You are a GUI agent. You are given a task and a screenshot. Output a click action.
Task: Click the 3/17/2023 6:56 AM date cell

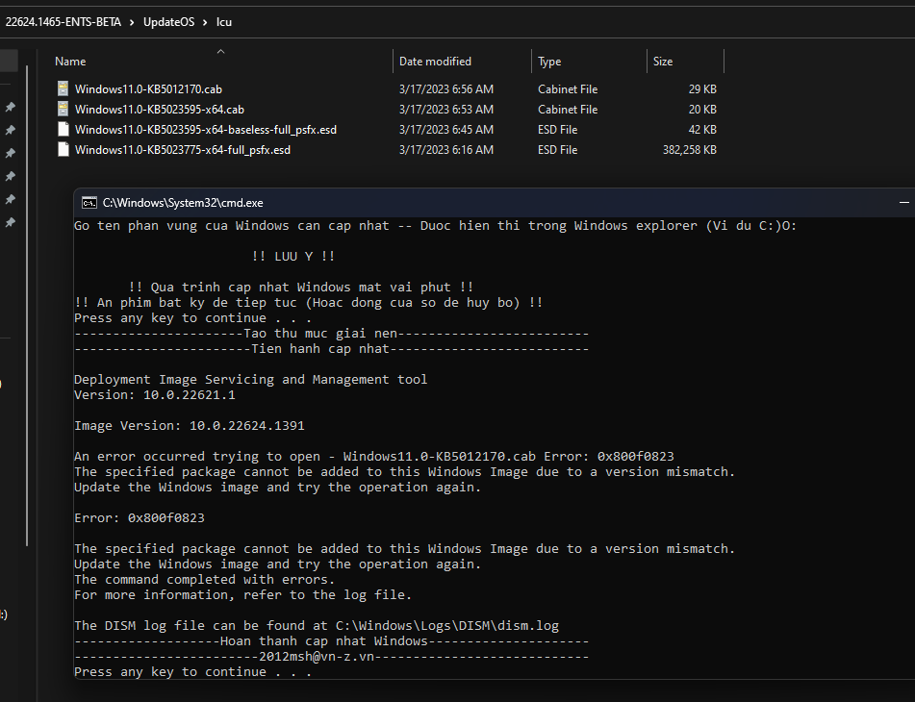445,89
